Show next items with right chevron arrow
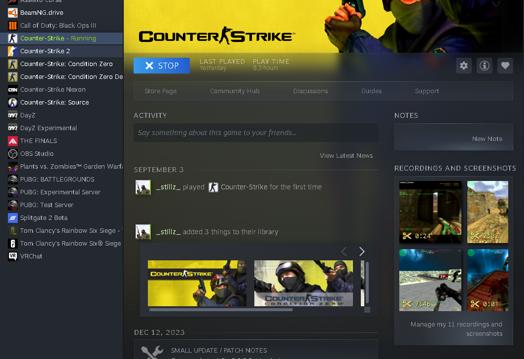Viewport: 524px width, 359px height. click(x=361, y=251)
